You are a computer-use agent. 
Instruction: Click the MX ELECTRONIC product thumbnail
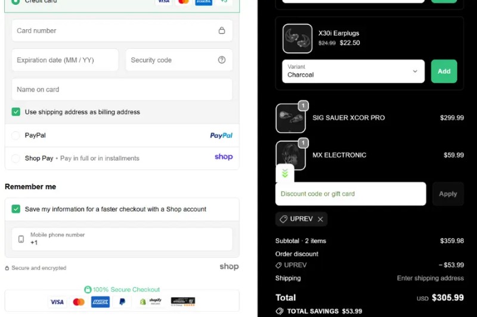point(290,155)
